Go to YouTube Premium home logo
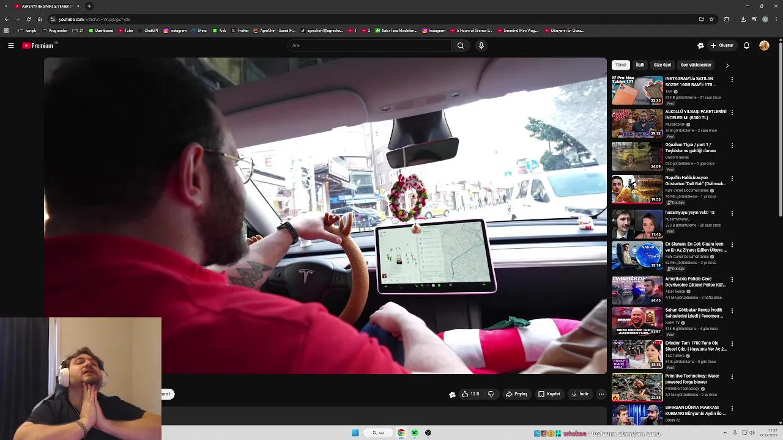 click(39, 45)
